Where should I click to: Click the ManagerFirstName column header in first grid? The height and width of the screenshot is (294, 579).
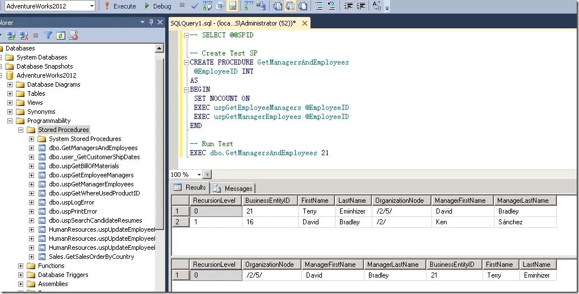[x=462, y=201]
